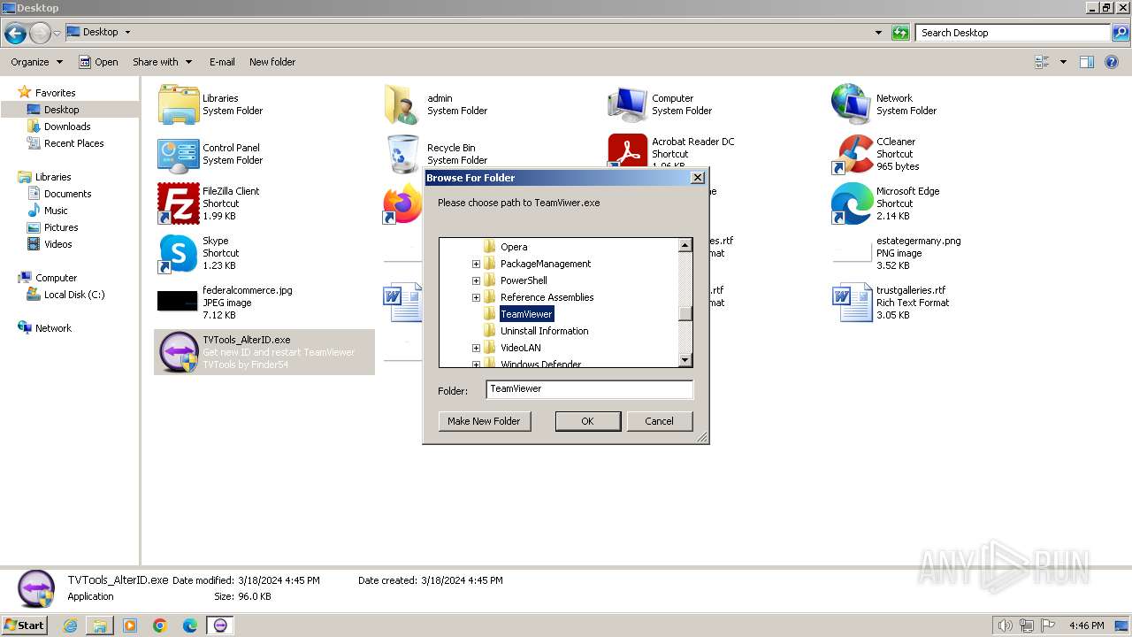
Task: Open Pictures library in sidebar
Action: (x=61, y=227)
